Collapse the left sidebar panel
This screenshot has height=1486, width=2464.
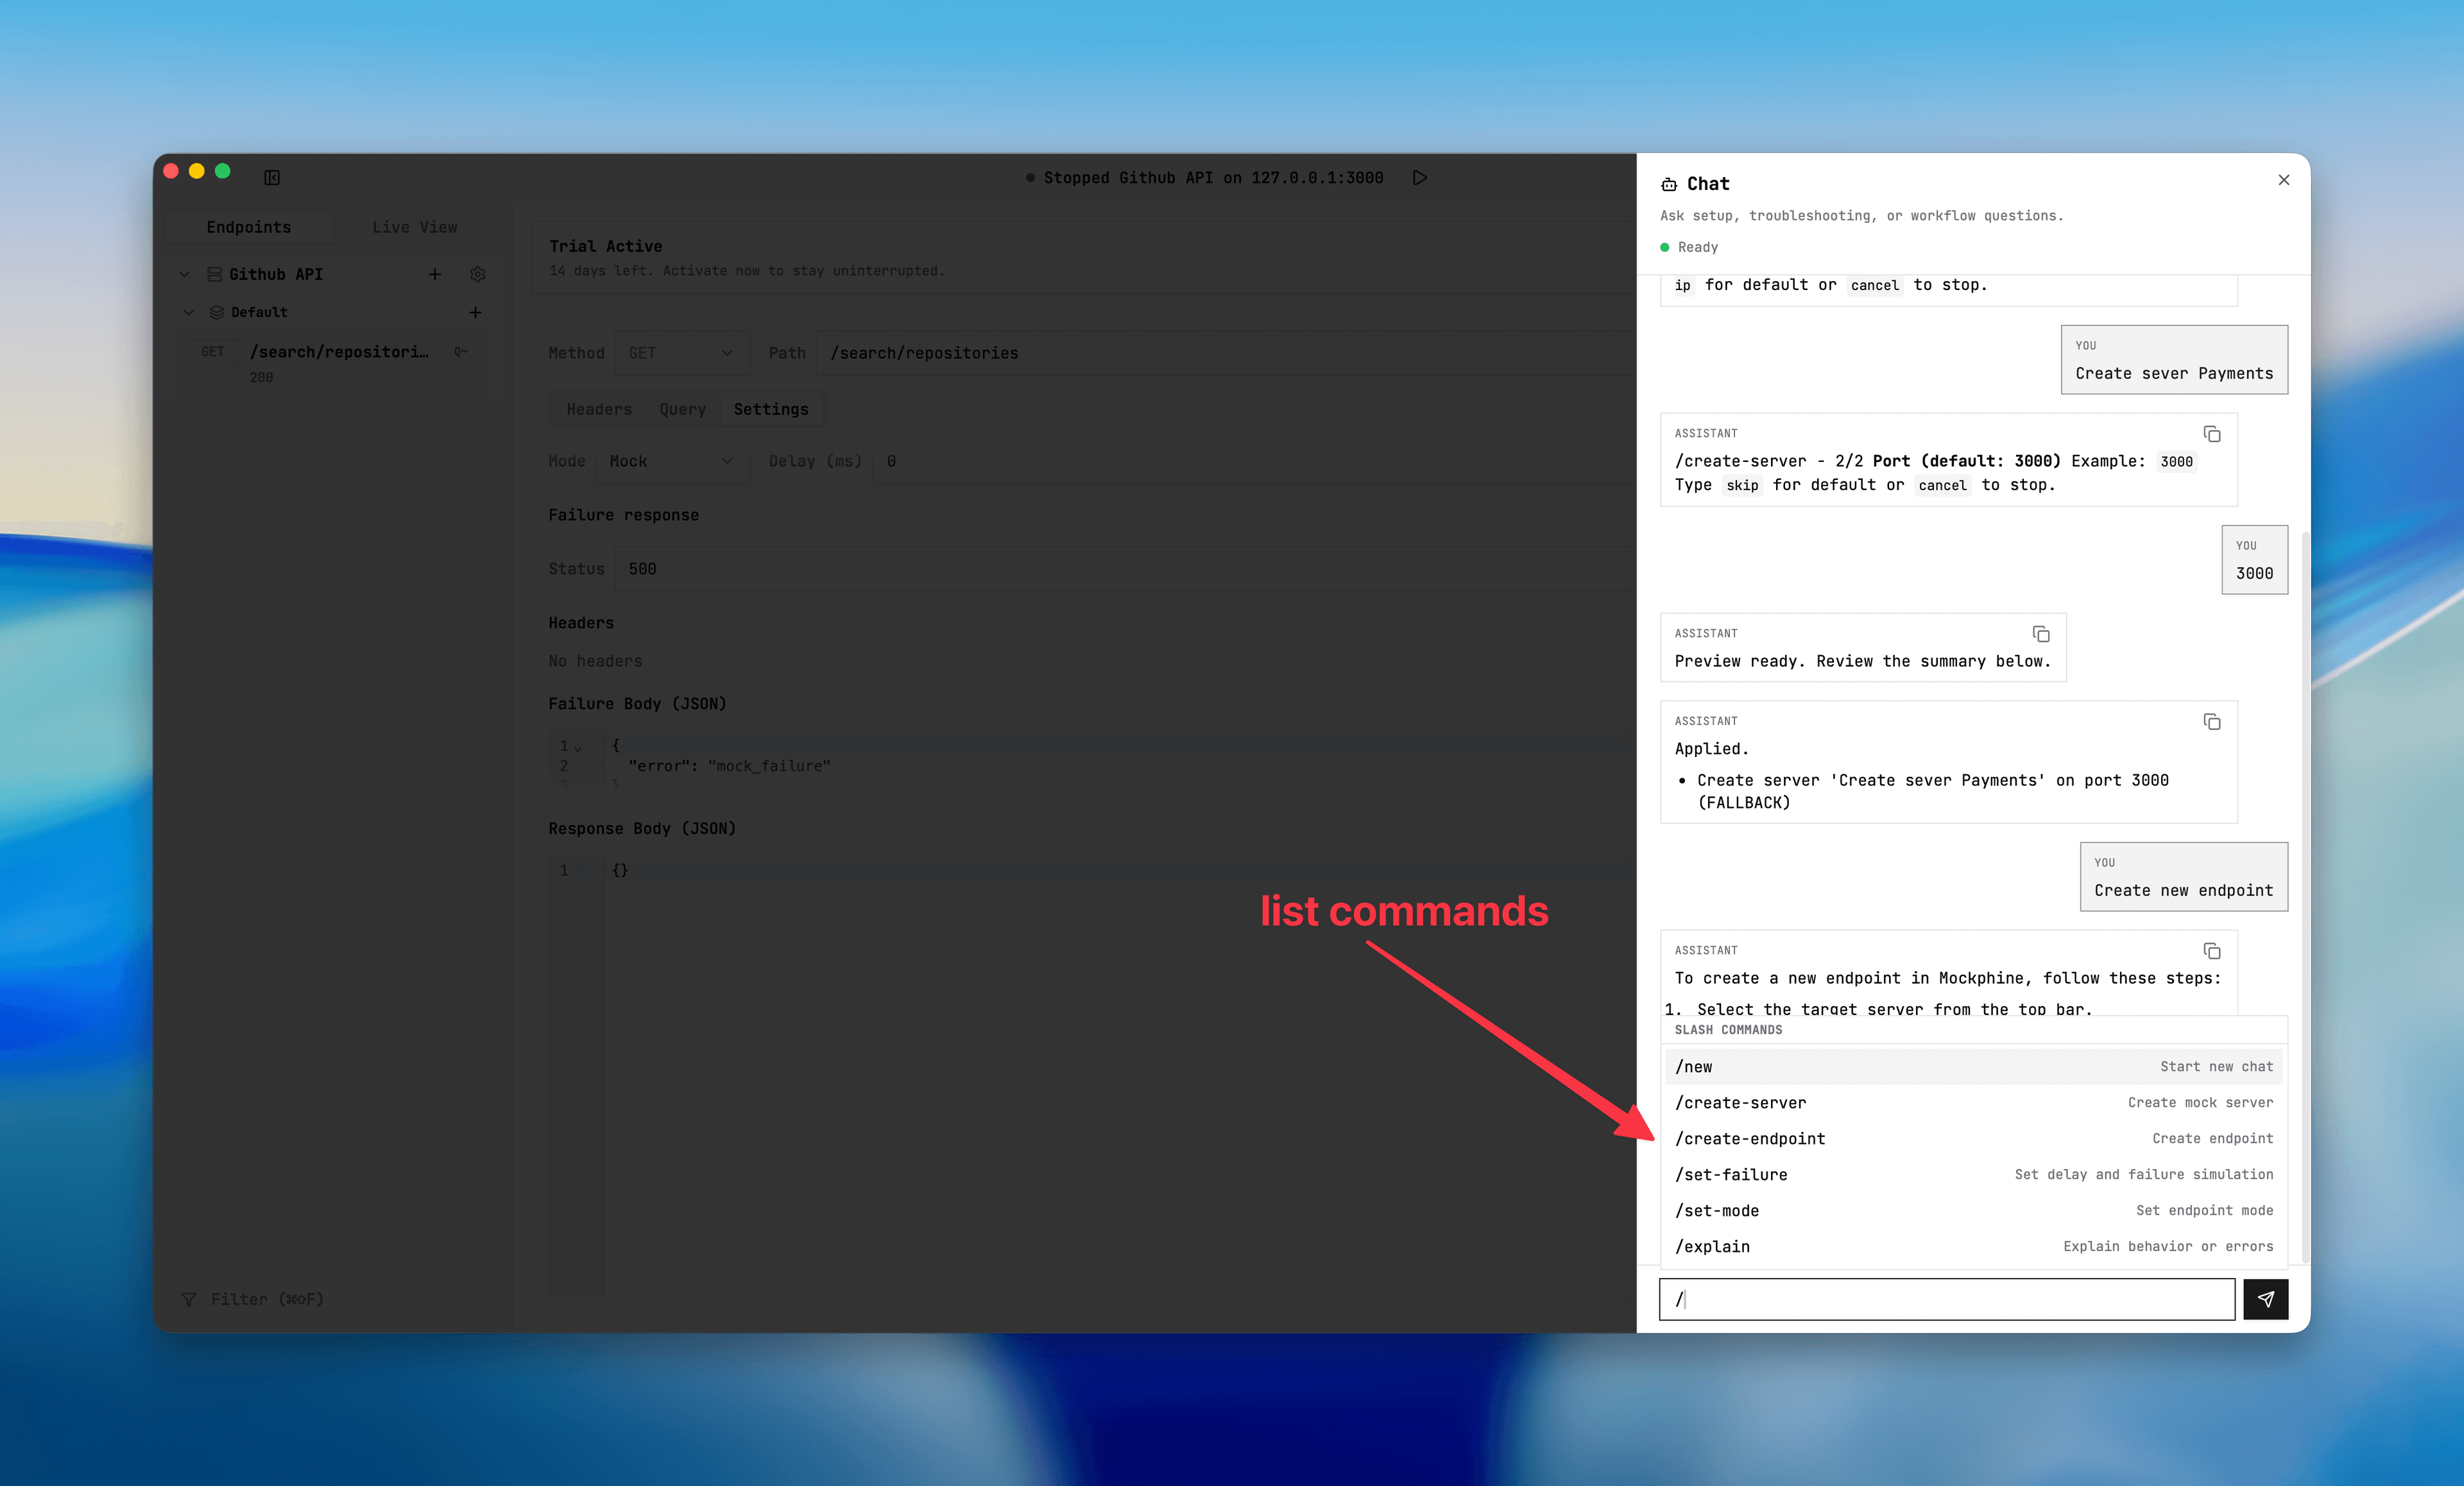pyautogui.click(x=271, y=177)
